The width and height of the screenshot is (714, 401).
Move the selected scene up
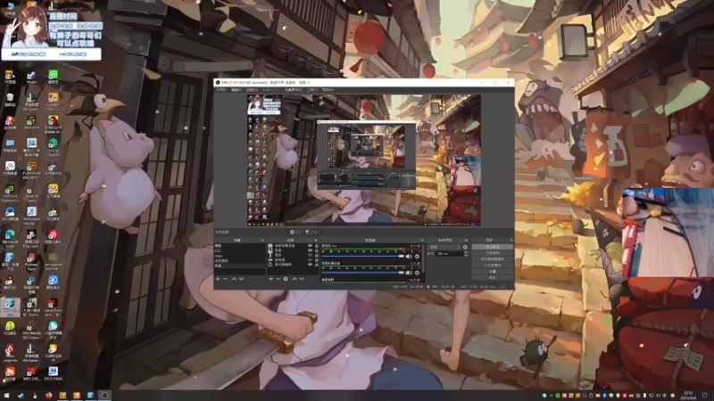tap(234, 279)
